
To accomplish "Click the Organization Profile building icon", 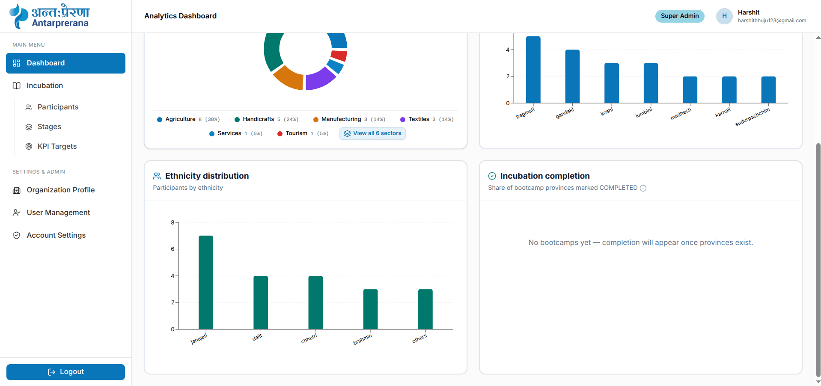I will pyautogui.click(x=17, y=190).
